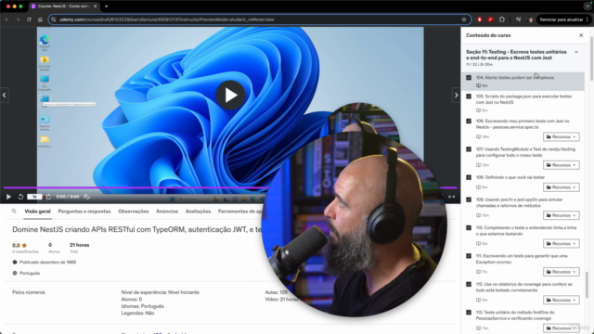594x334 pixels.
Task: Open the Perguntas e respostas tab
Action: coord(84,212)
